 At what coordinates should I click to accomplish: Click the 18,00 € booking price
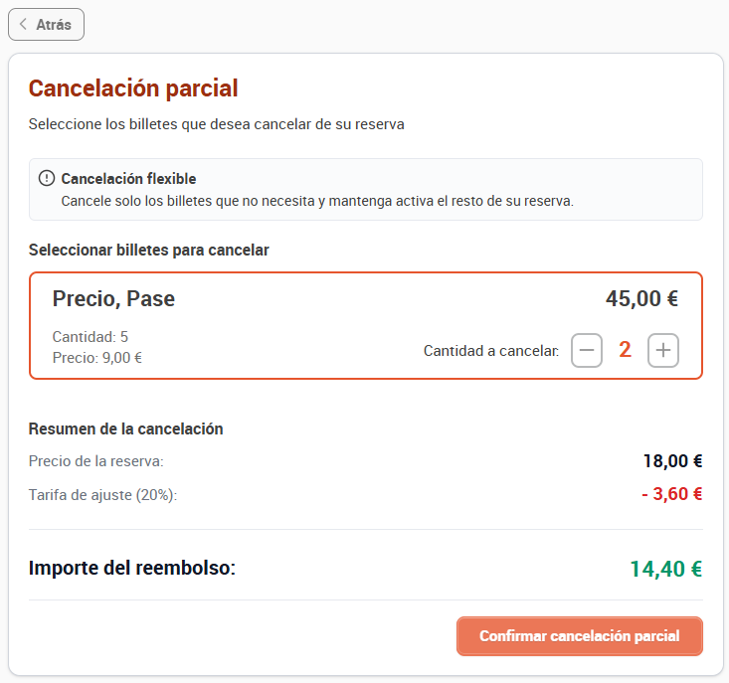pos(672,461)
